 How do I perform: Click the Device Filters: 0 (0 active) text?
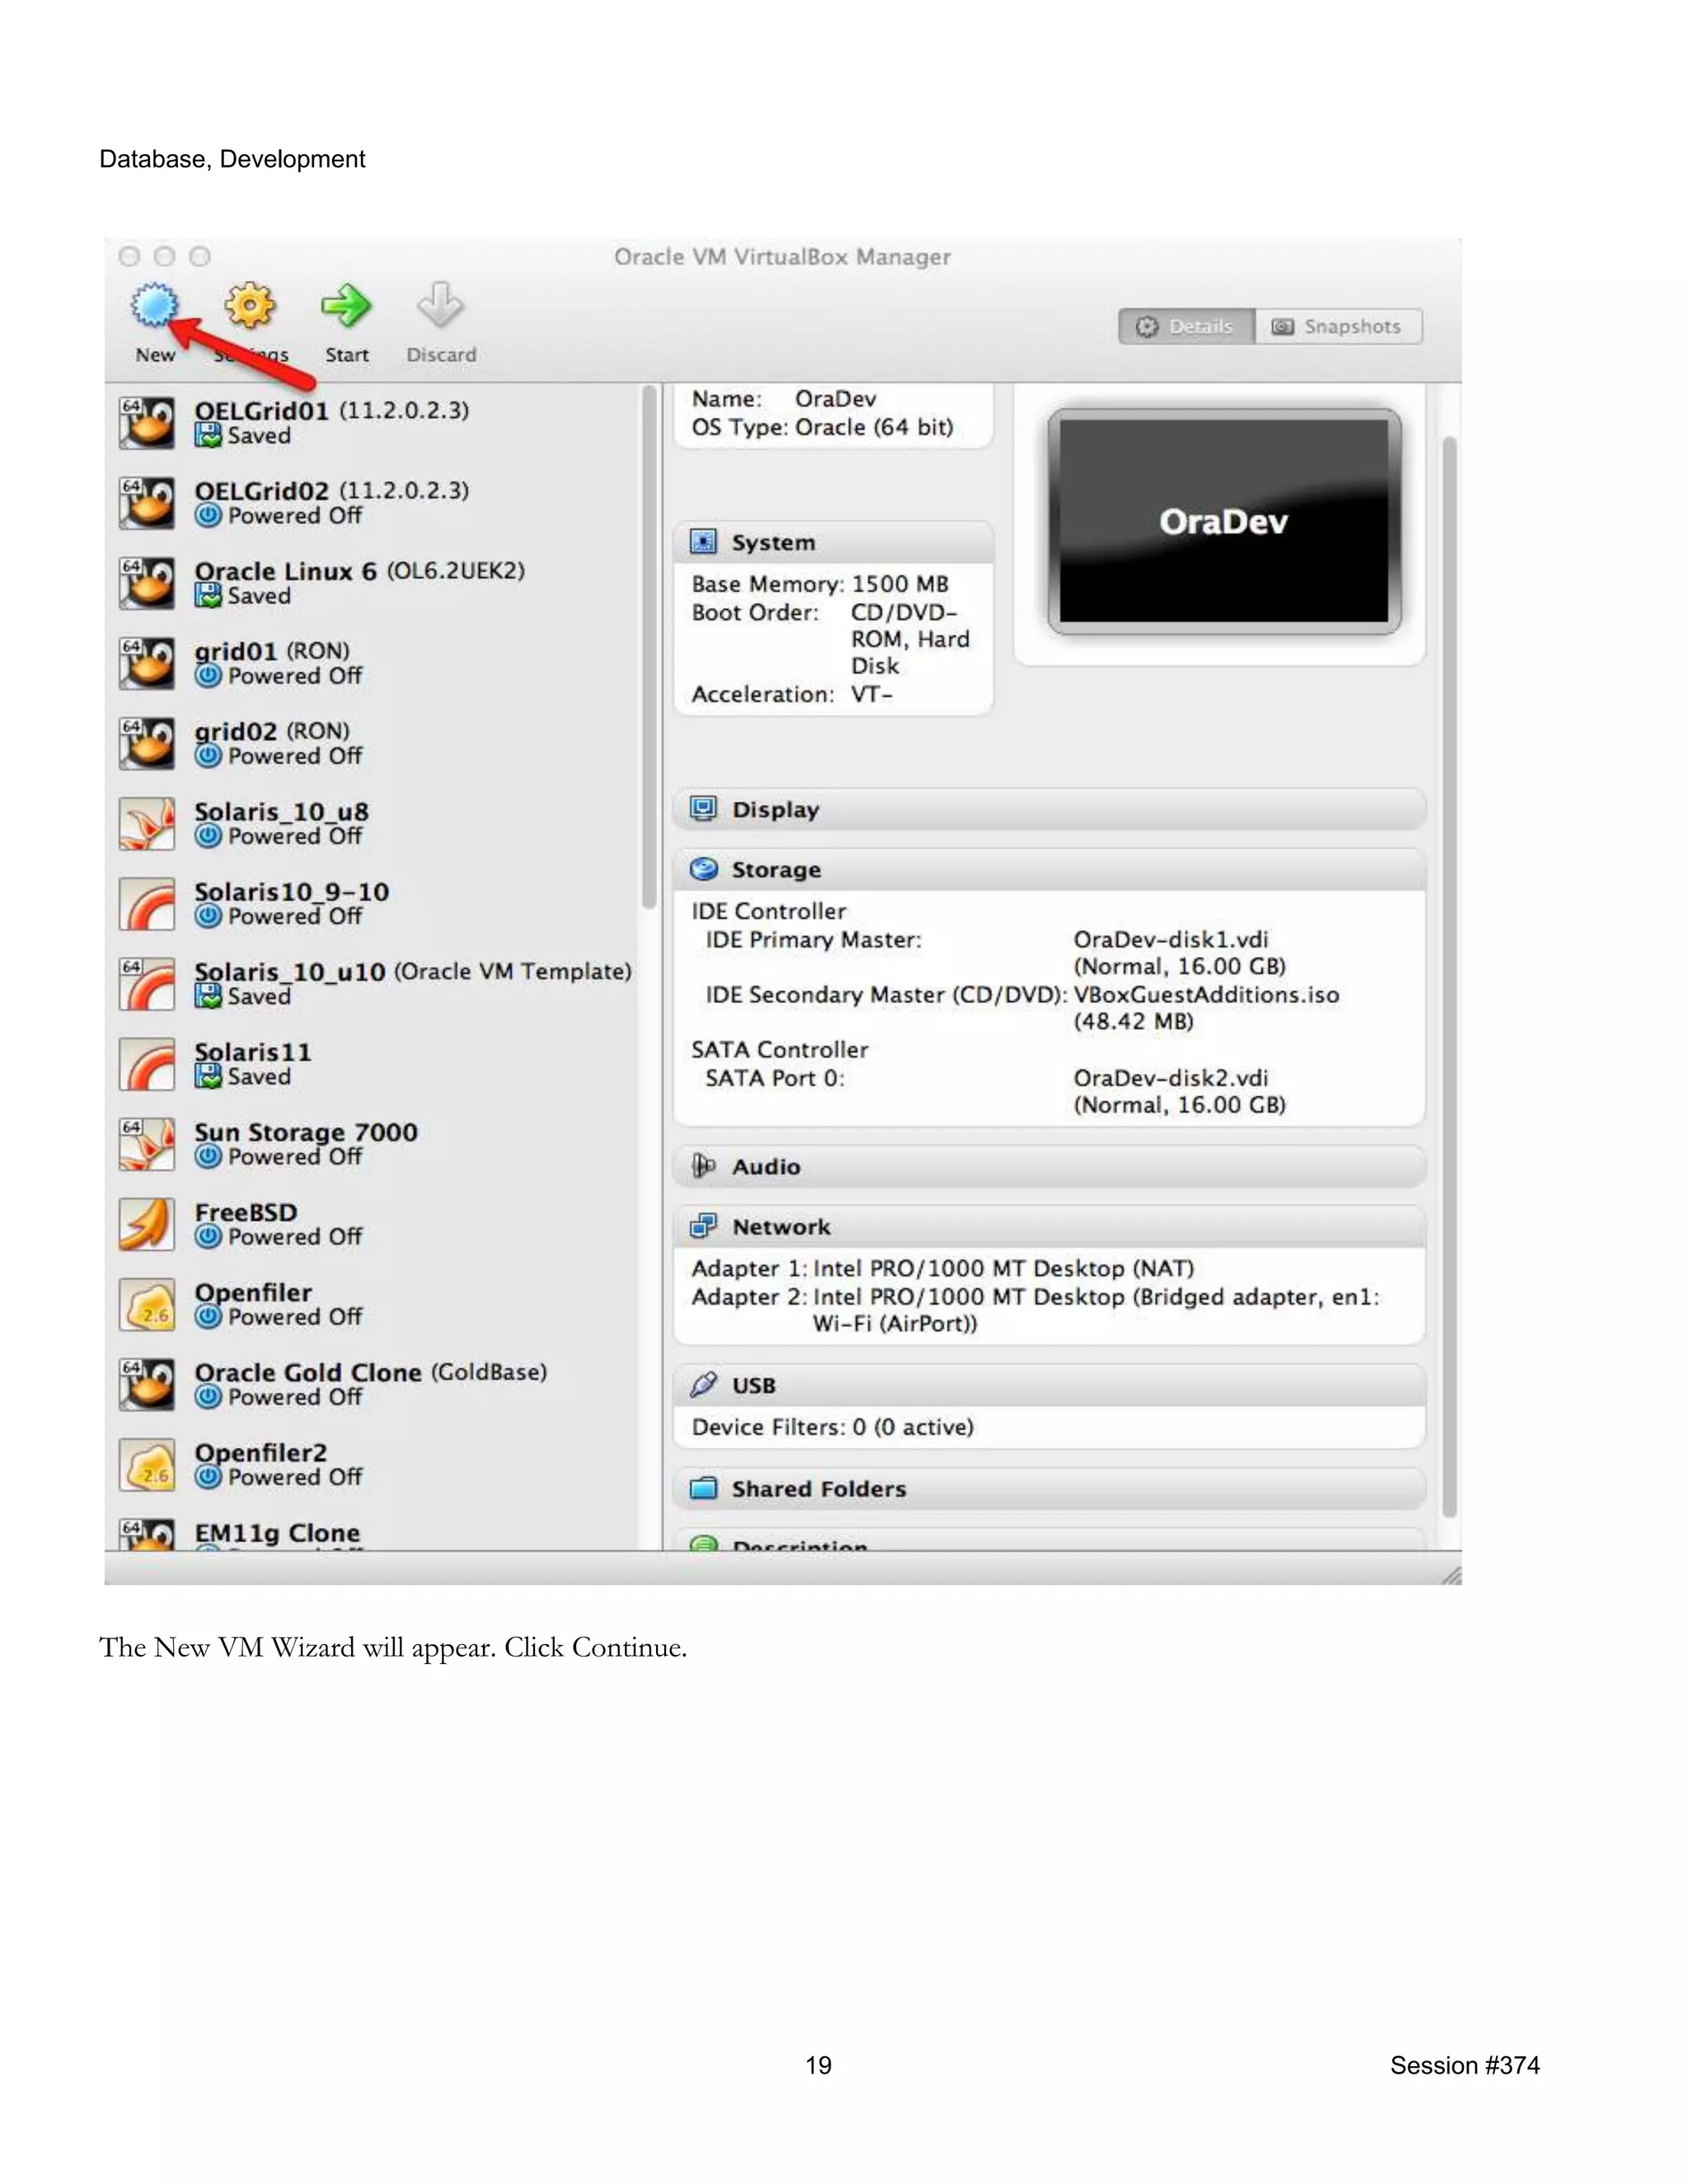point(832,1426)
